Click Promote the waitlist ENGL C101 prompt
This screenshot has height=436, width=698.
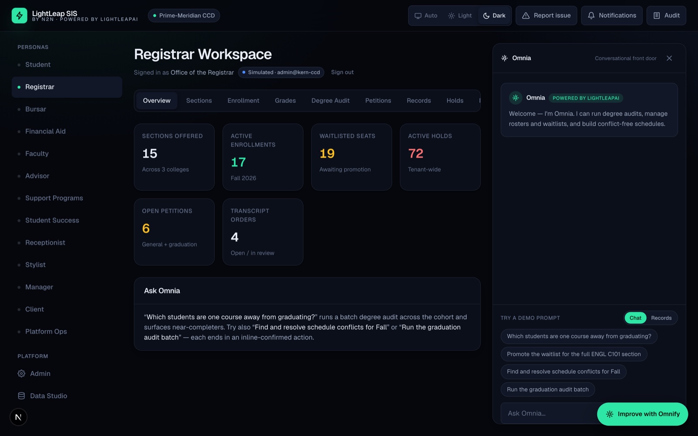pyautogui.click(x=574, y=354)
